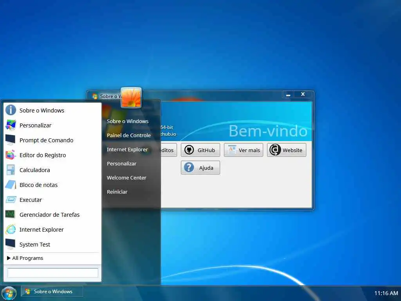This screenshot has height=301, width=401.
Task: Open Personalizar from the program list
Action: point(52,125)
